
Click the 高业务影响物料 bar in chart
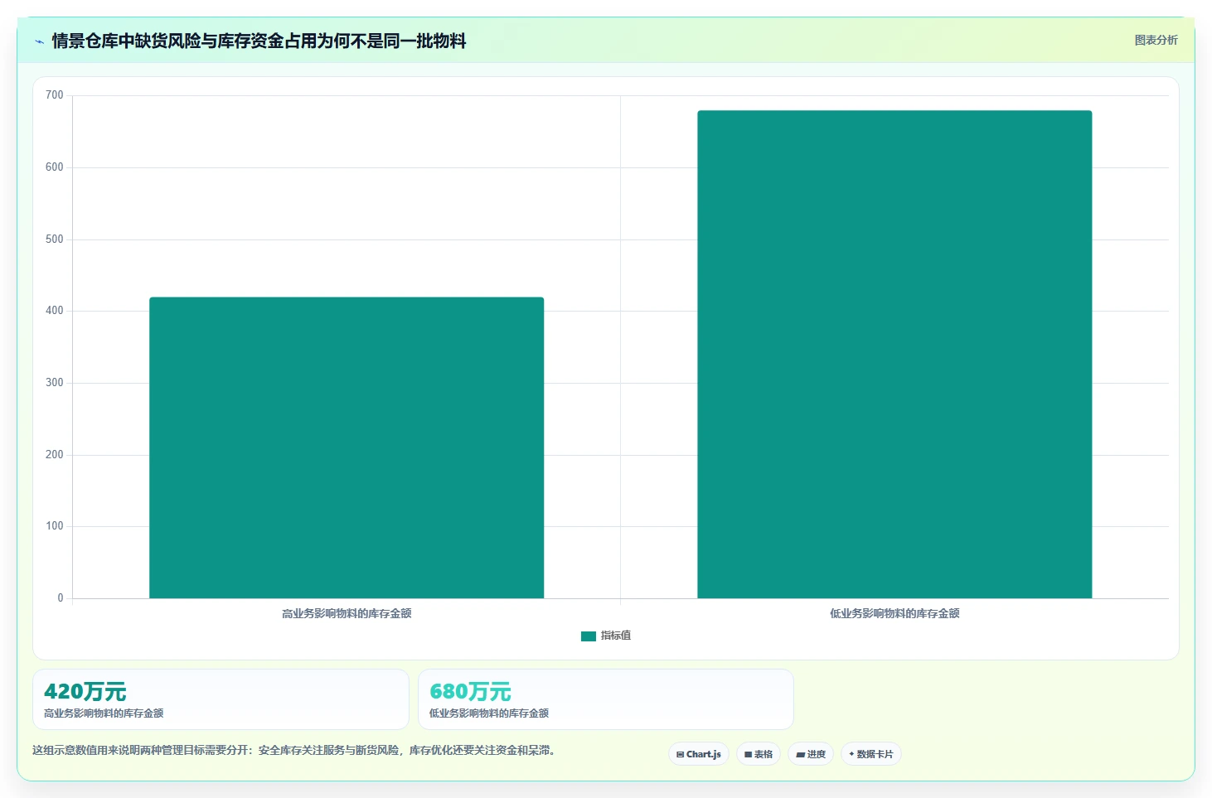(x=347, y=447)
